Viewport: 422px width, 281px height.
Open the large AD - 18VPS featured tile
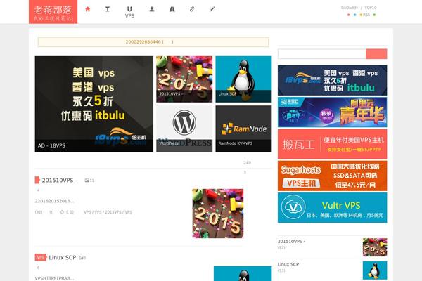pos(94,104)
